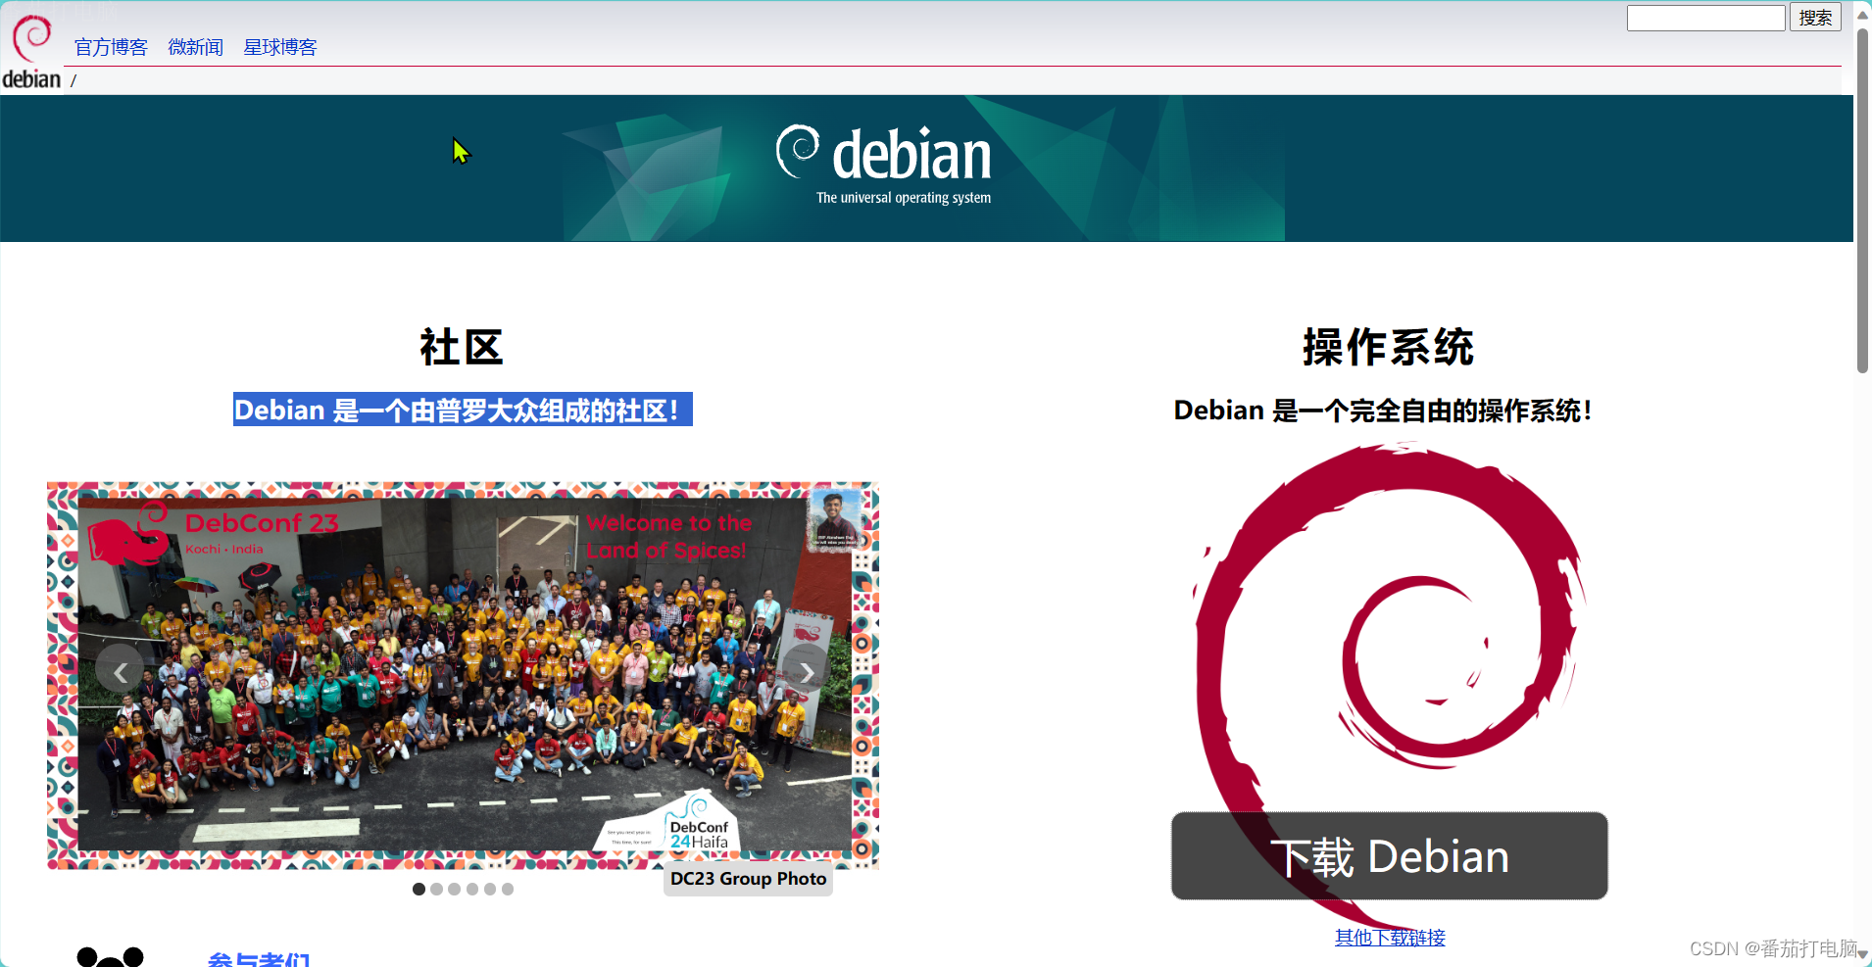This screenshot has height=967, width=1872.
Task: Click the scrollbar up arrow
Action: (x=1862, y=14)
